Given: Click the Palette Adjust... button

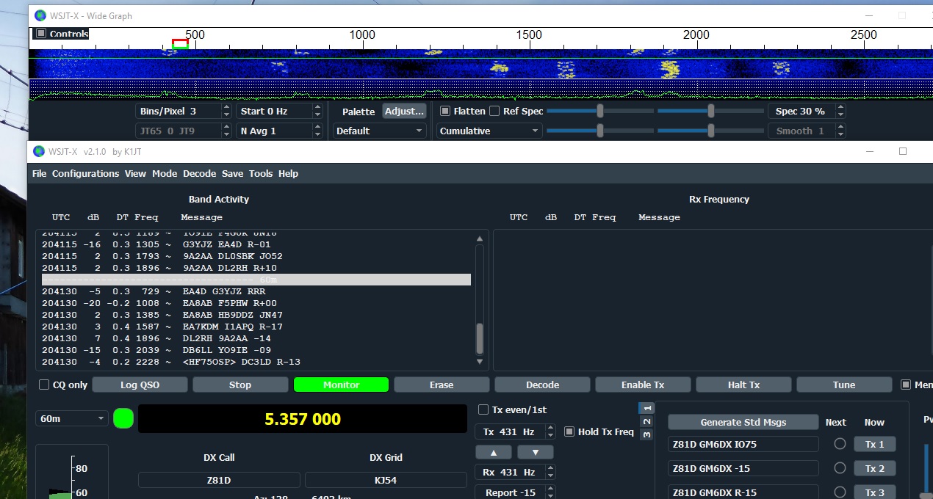Looking at the screenshot, I should (x=404, y=111).
